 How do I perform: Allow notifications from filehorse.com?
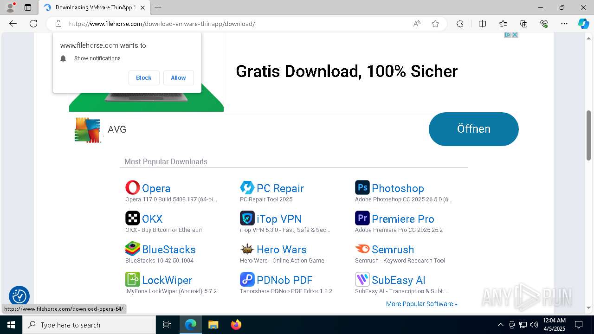[178, 78]
